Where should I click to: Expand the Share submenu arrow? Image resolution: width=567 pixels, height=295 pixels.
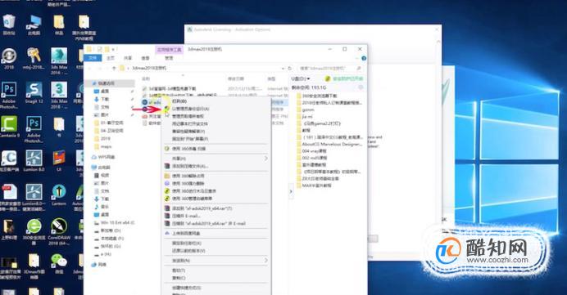pyautogui.click(x=265, y=159)
